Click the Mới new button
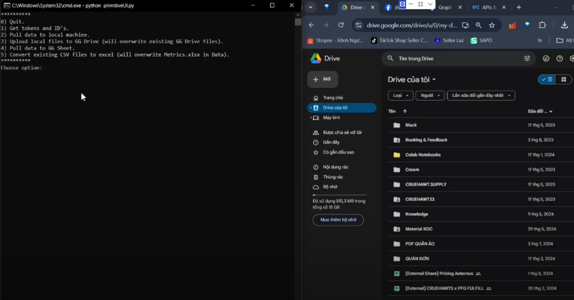The height and width of the screenshot is (300, 574). (323, 79)
